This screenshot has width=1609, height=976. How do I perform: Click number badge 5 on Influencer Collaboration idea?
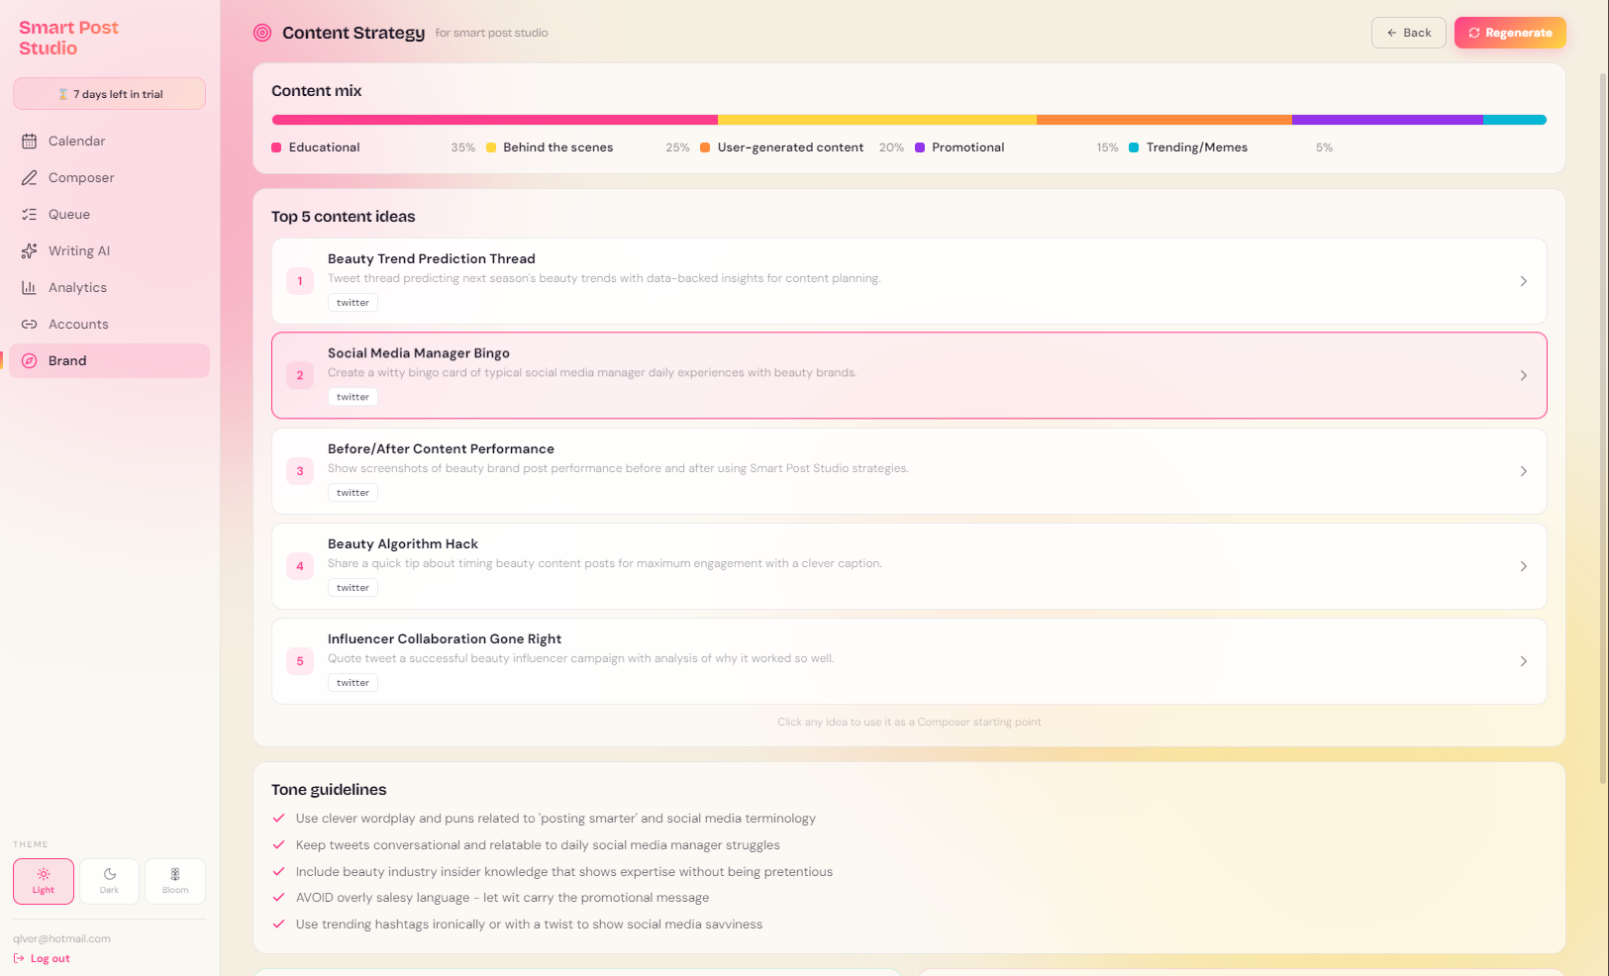(x=300, y=661)
